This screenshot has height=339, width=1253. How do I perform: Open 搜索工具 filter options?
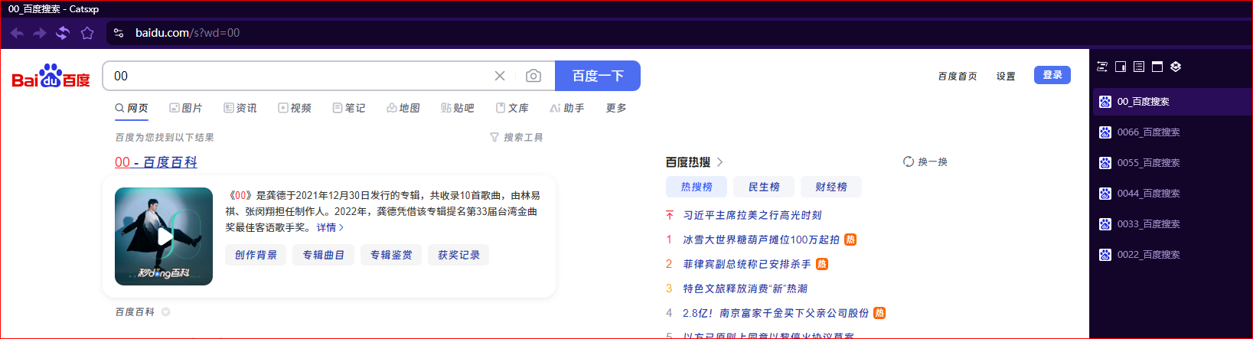coord(517,137)
